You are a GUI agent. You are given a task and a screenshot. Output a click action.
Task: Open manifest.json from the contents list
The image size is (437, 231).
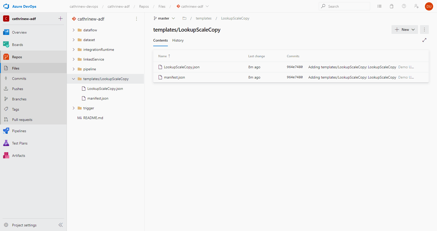pyautogui.click(x=174, y=77)
